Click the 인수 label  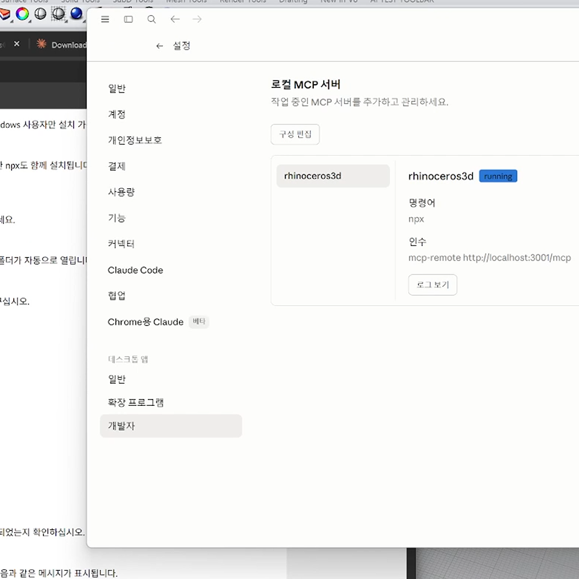[417, 242]
